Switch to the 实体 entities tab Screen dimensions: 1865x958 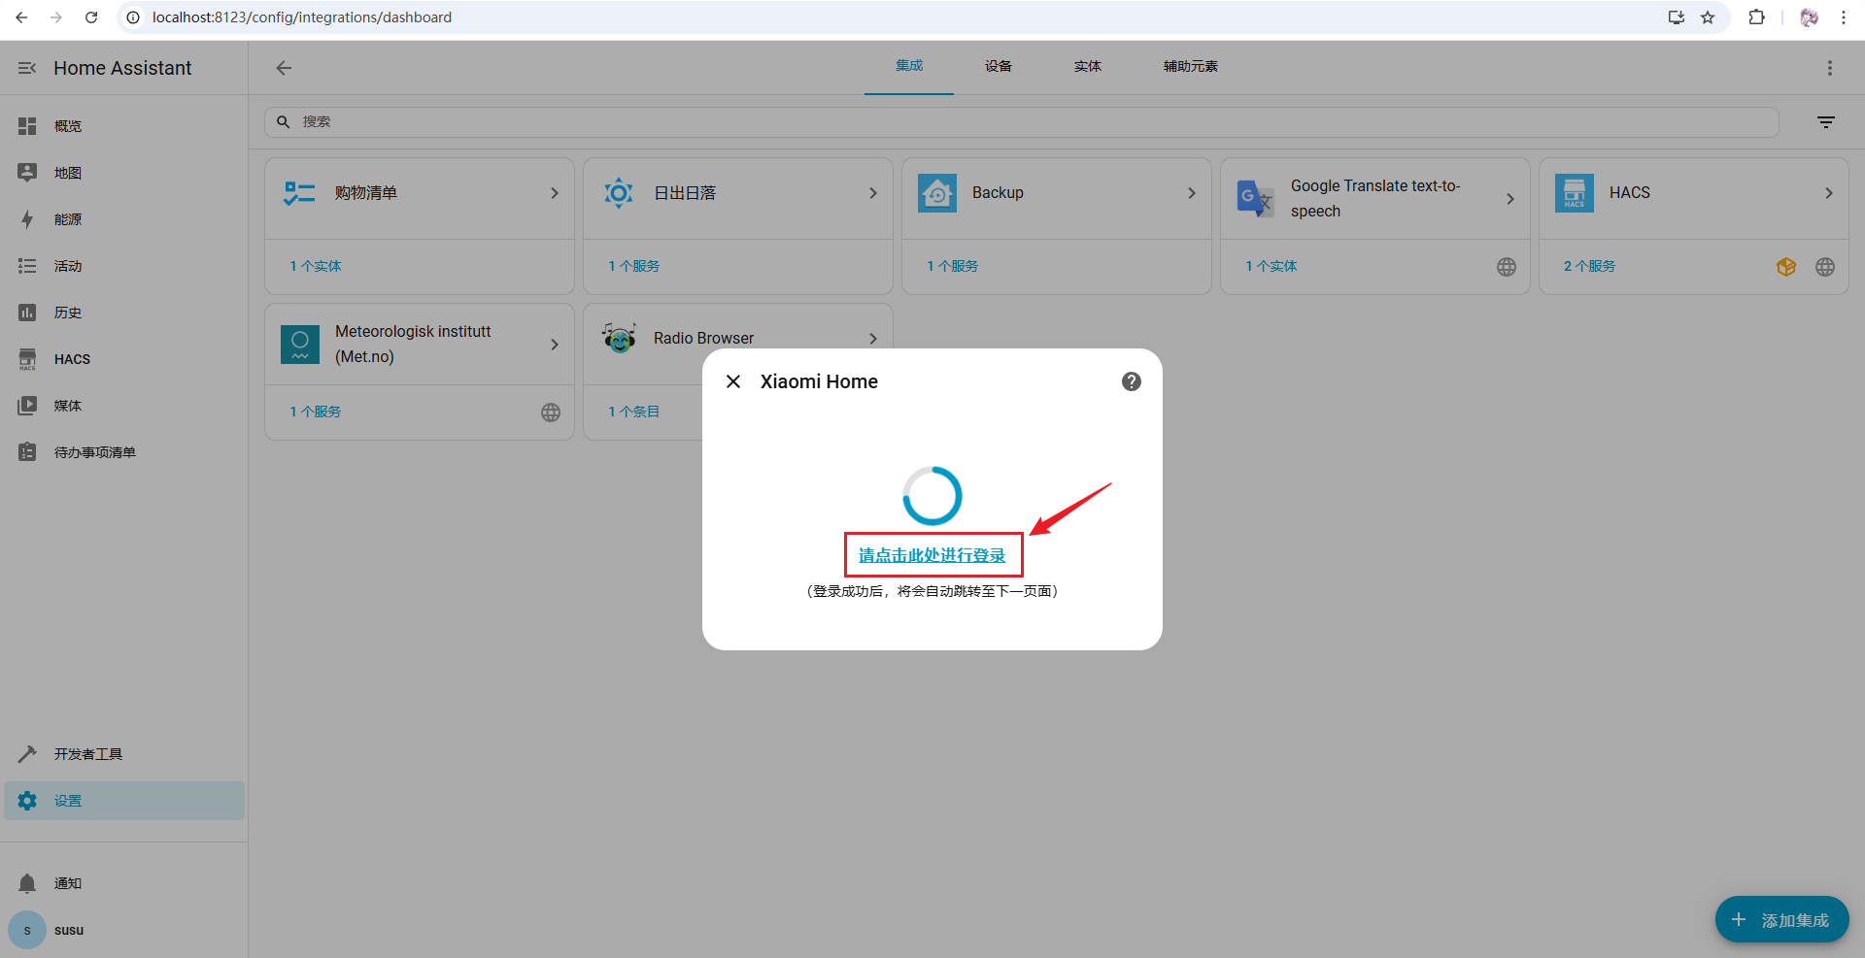[x=1088, y=66]
